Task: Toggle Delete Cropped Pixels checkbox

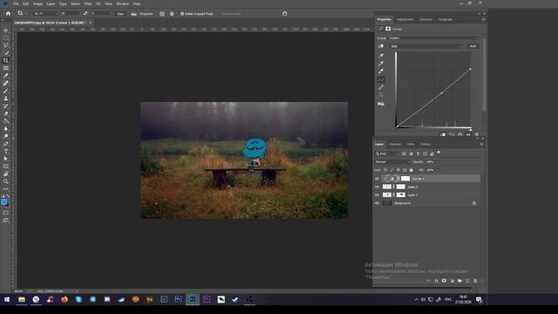Action: pyautogui.click(x=182, y=14)
